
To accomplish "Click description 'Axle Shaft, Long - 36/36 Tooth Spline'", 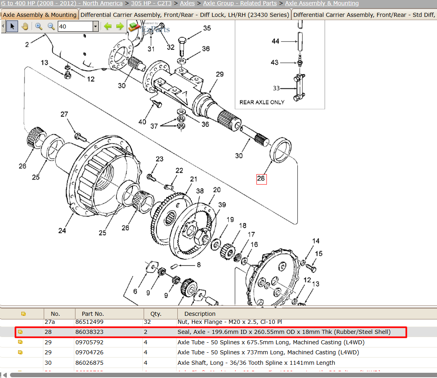I will (x=256, y=363).
